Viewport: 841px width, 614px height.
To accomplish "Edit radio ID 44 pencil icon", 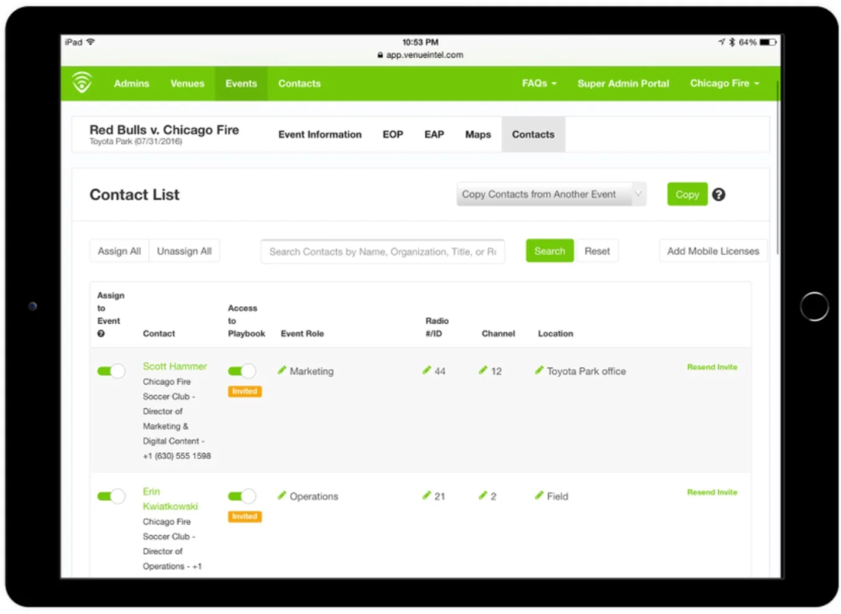I will pos(426,370).
